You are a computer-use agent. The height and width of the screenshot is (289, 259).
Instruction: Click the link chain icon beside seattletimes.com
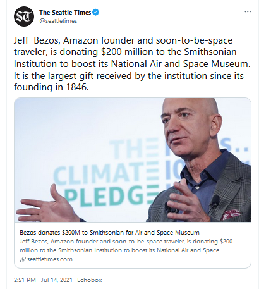pos(23,259)
